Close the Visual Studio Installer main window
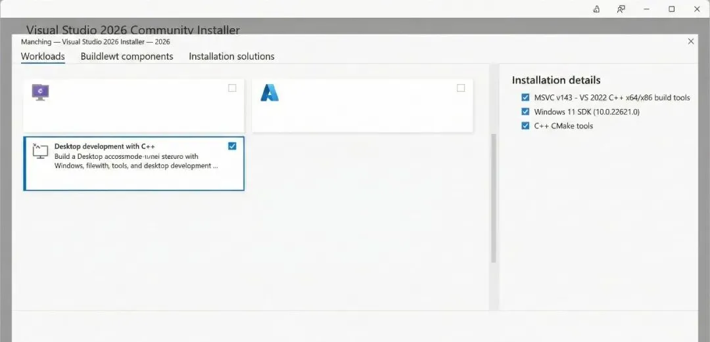The width and height of the screenshot is (710, 342). (x=697, y=9)
